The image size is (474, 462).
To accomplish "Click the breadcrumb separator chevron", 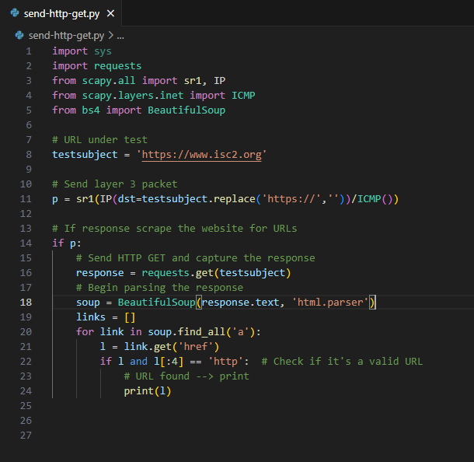I will pos(110,35).
